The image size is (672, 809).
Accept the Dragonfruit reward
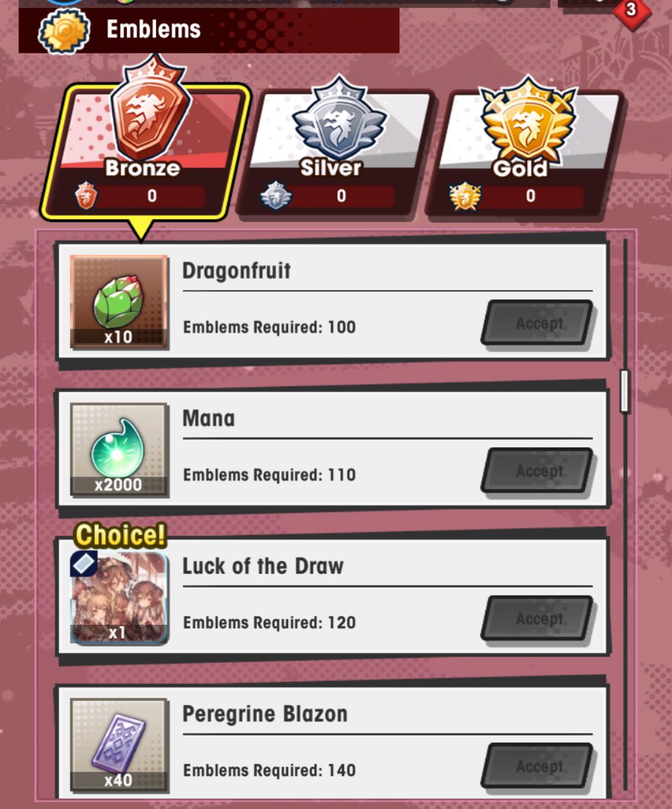click(x=538, y=323)
